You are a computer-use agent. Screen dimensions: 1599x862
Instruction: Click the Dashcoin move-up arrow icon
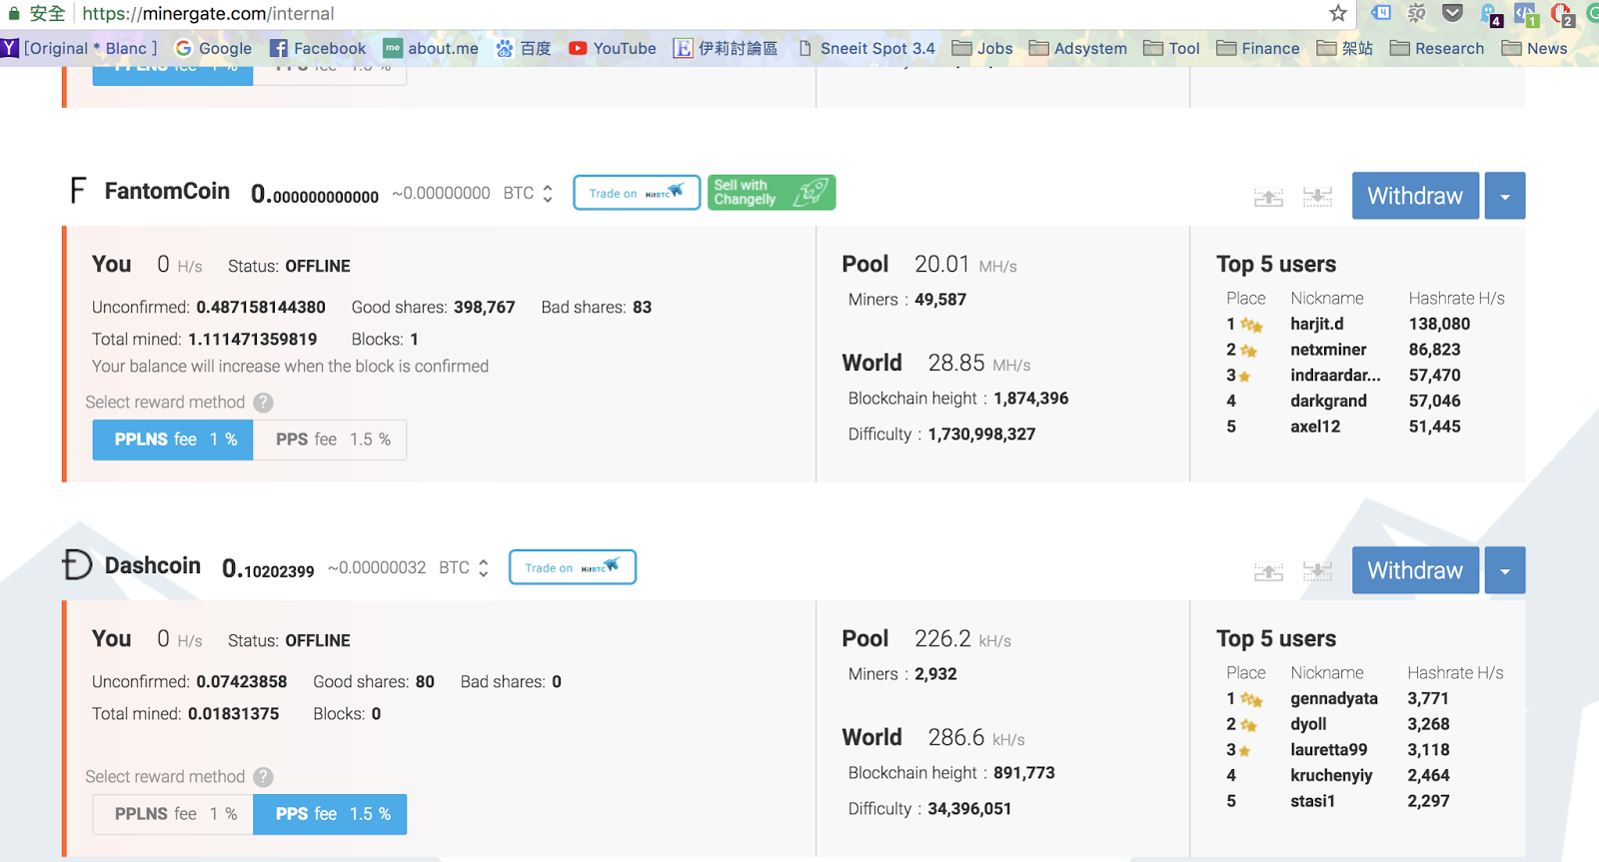tap(1268, 571)
